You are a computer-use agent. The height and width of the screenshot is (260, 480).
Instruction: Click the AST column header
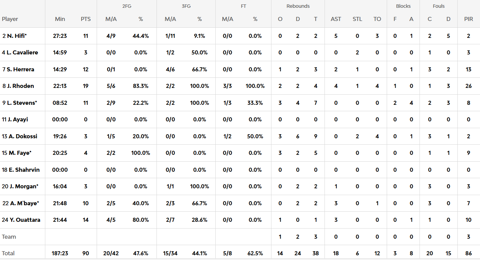click(x=336, y=19)
